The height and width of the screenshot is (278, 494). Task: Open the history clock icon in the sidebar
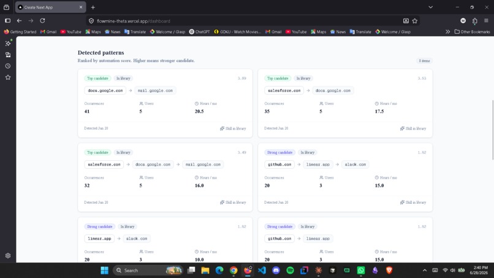pos(8,66)
